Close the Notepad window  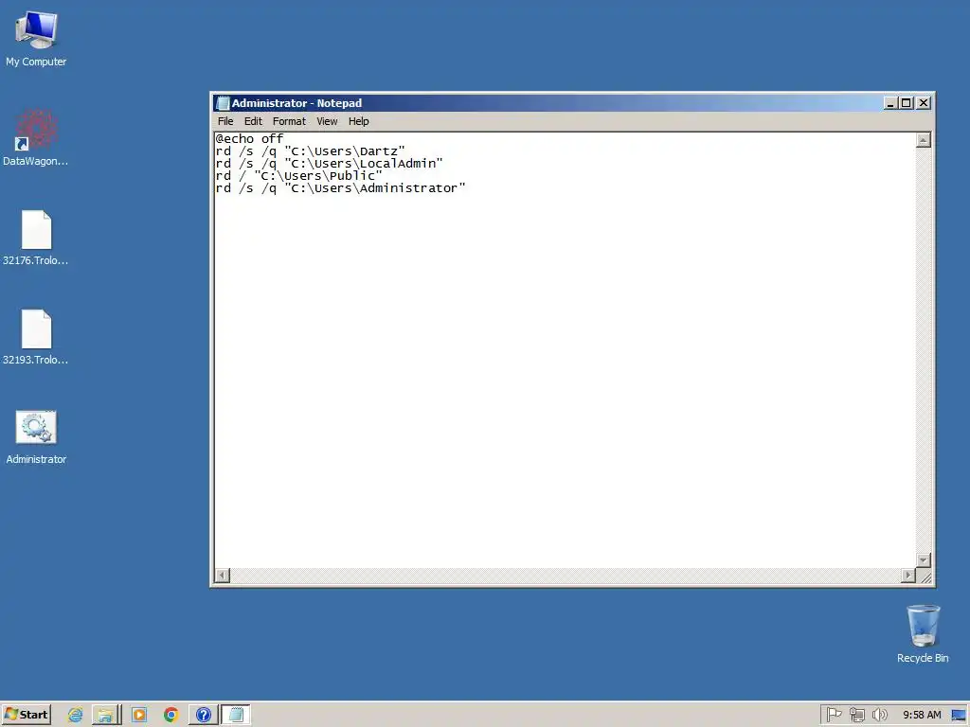[924, 103]
